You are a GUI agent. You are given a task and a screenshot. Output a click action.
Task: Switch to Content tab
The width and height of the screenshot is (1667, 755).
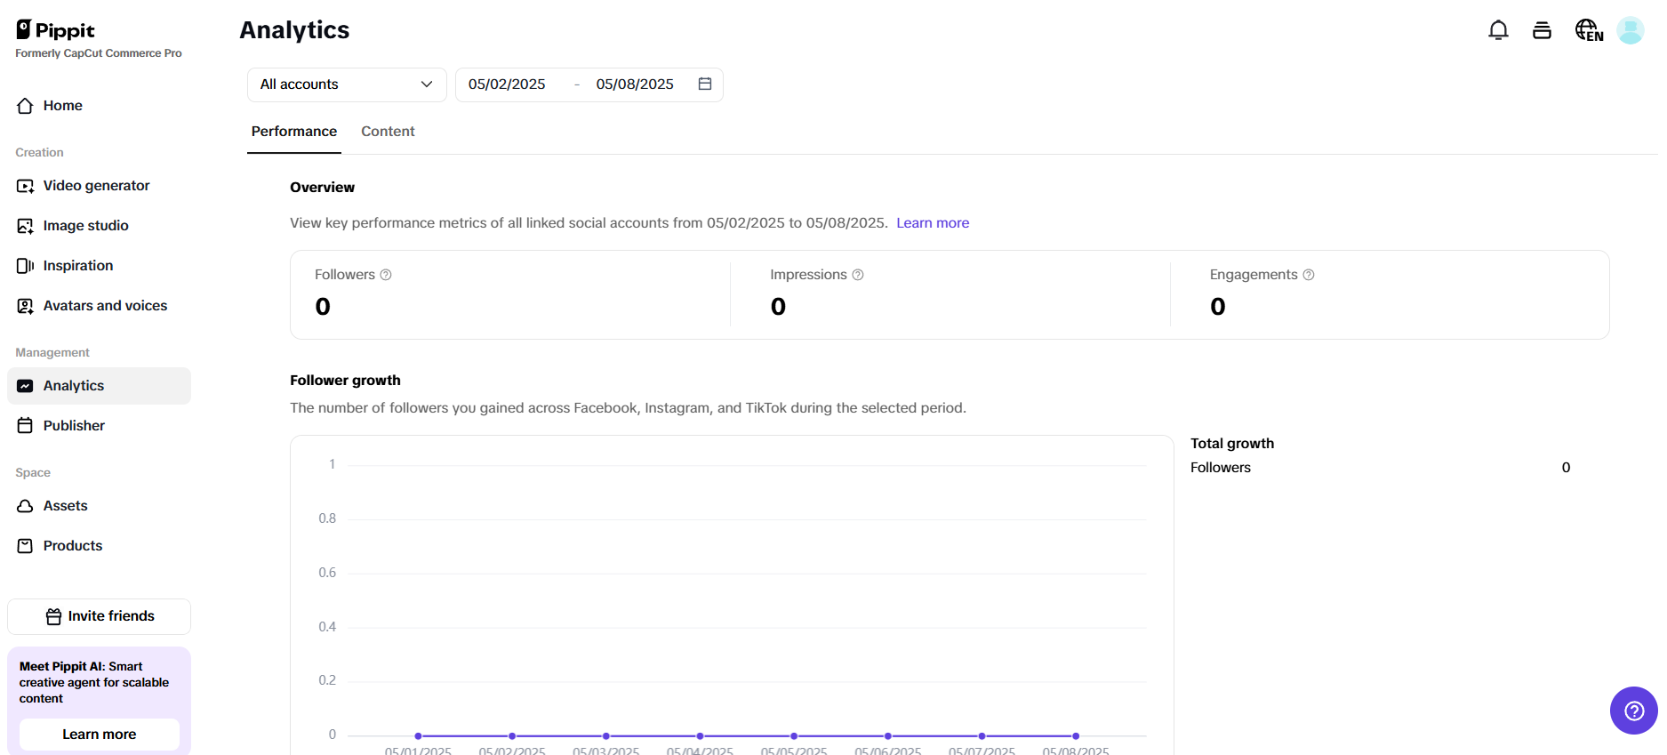[x=388, y=132]
